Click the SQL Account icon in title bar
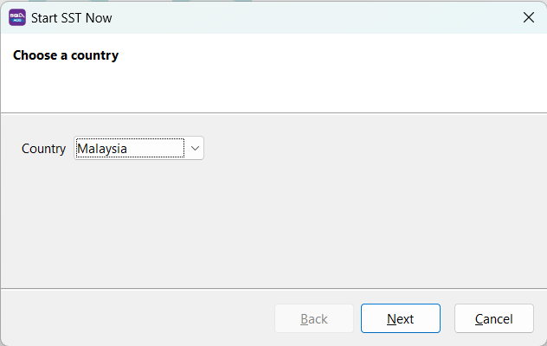This screenshot has height=346, width=547. pos(17,17)
